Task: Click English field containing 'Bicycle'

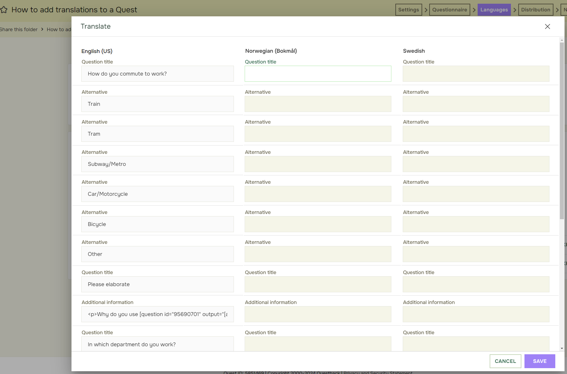Action: click(x=157, y=224)
